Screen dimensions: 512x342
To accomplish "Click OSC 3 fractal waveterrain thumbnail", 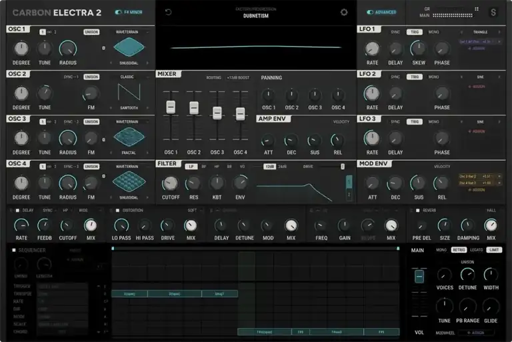I will [129, 137].
